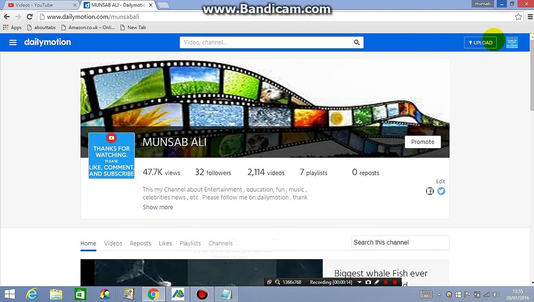Open a new browser tab

(x=163, y=5)
